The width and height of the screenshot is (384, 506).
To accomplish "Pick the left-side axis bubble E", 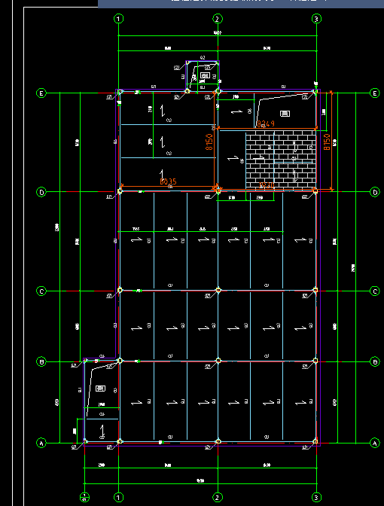I will coord(41,93).
